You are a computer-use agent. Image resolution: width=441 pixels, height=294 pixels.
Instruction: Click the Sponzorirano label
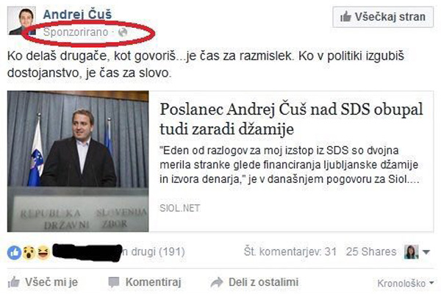click(76, 32)
